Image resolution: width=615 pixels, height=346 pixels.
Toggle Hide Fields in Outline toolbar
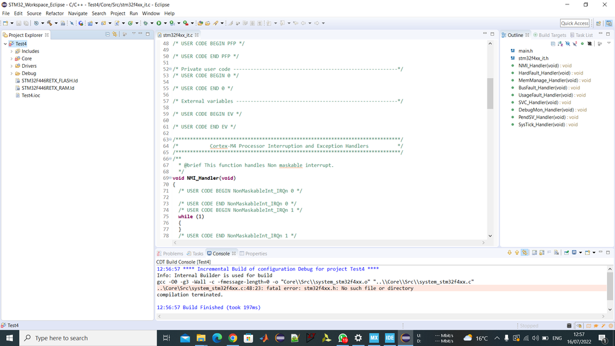[568, 44]
